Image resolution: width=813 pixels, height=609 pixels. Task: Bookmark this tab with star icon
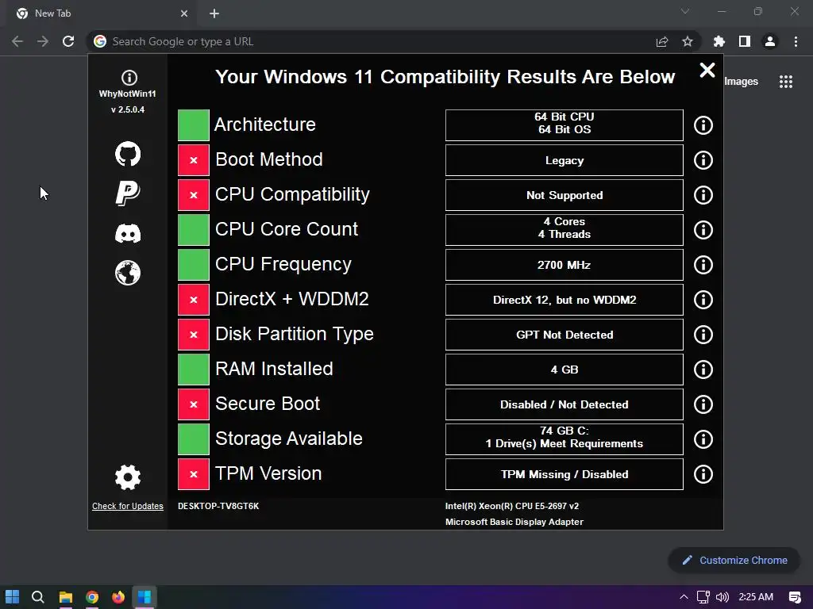tap(688, 41)
